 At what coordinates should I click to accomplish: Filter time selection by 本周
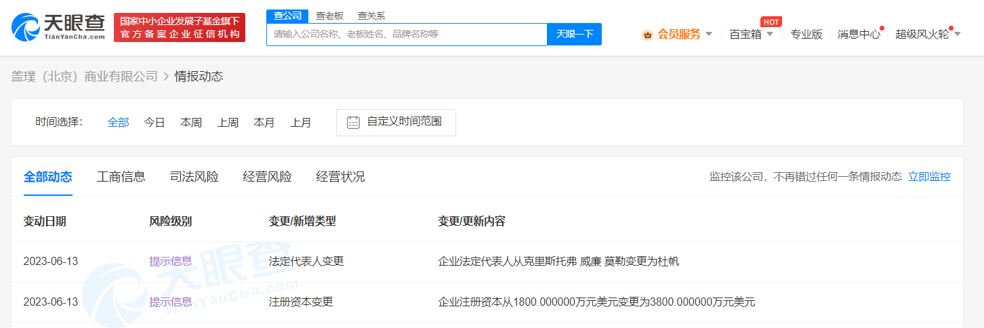[x=191, y=123]
